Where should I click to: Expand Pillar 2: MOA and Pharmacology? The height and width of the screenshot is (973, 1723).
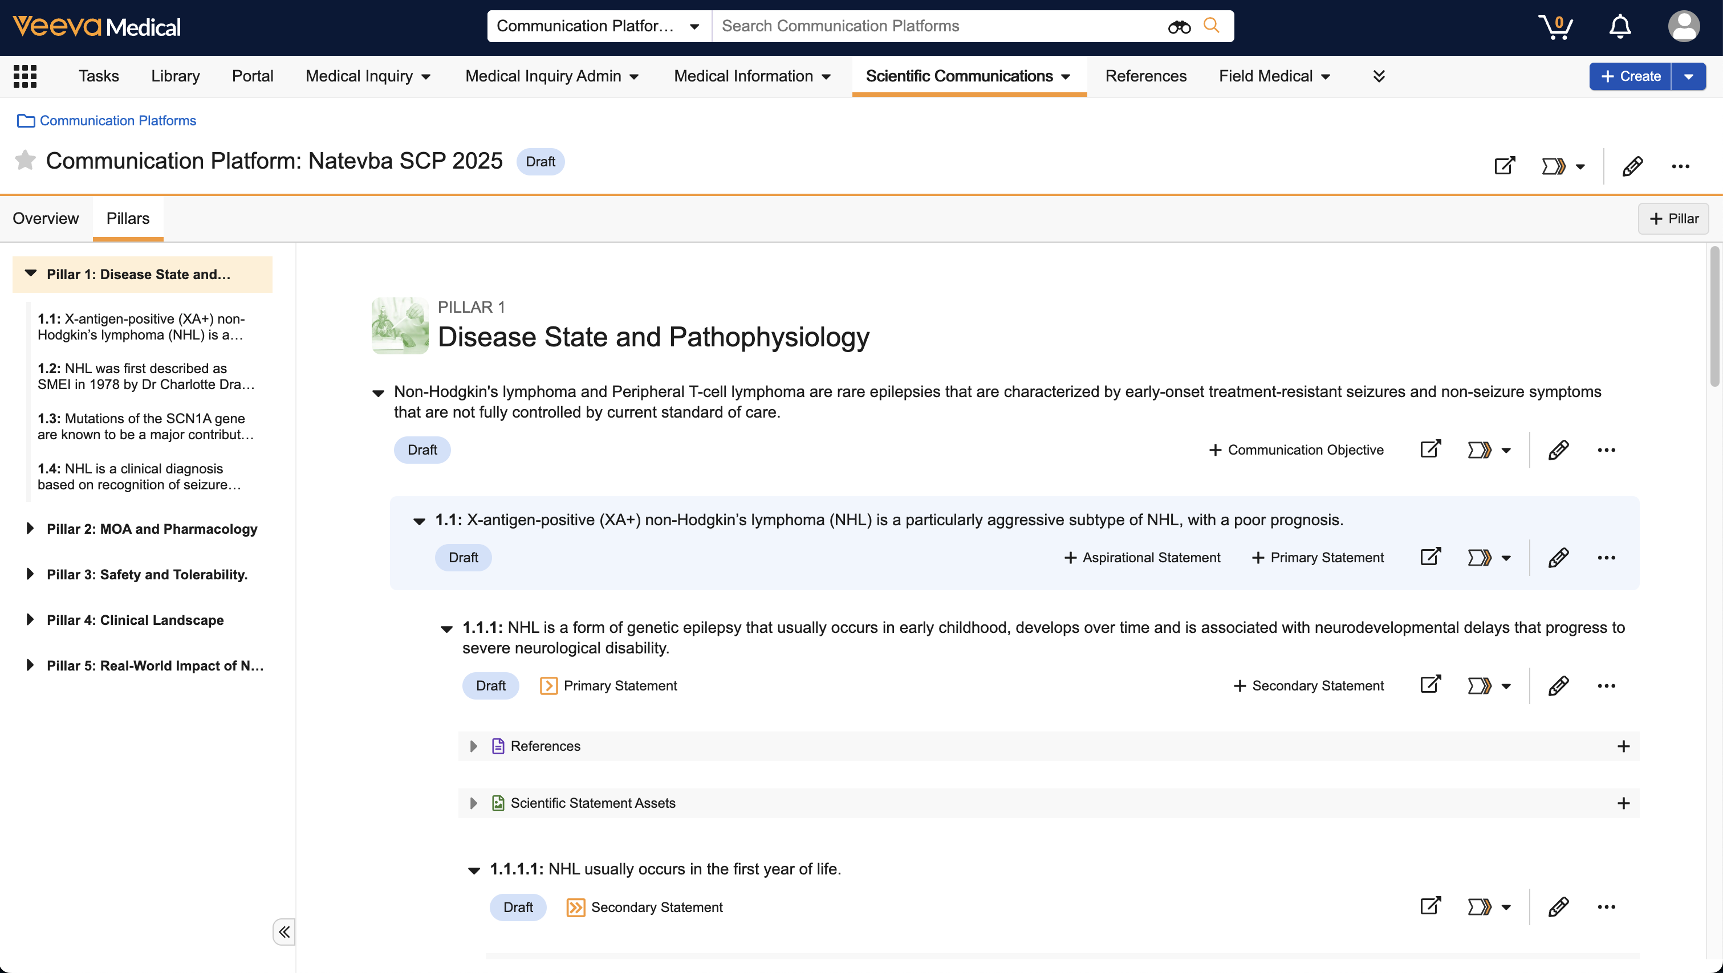30,529
